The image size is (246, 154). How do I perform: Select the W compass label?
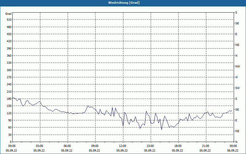[236, 77]
